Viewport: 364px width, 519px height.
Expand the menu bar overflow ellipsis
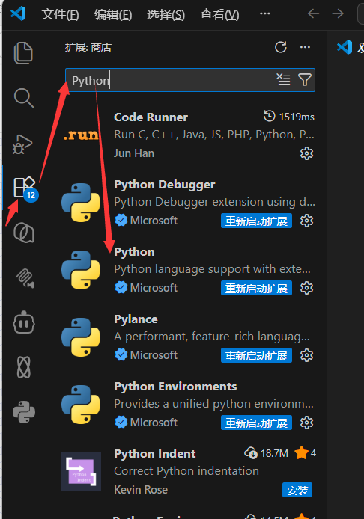pos(265,13)
